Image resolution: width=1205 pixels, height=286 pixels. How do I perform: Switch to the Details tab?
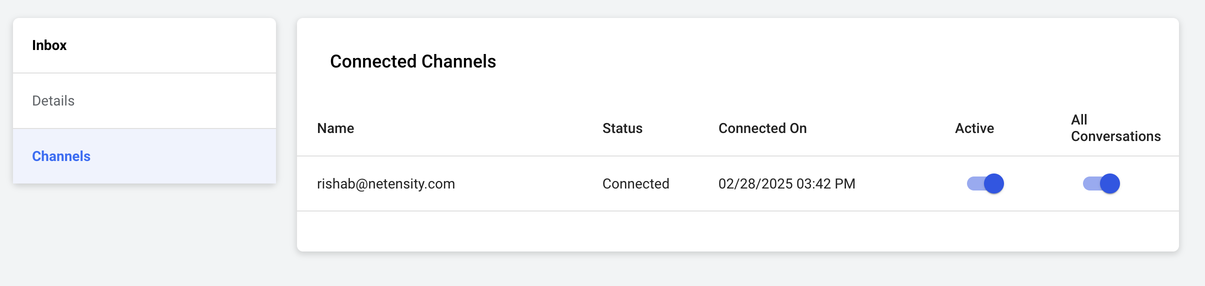(53, 101)
